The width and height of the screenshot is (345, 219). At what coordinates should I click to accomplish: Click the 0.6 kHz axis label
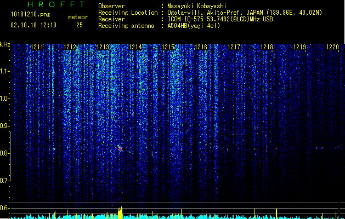[x=4, y=208]
